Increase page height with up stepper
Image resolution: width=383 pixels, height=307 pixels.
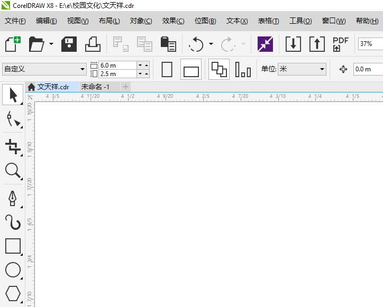(147, 73)
